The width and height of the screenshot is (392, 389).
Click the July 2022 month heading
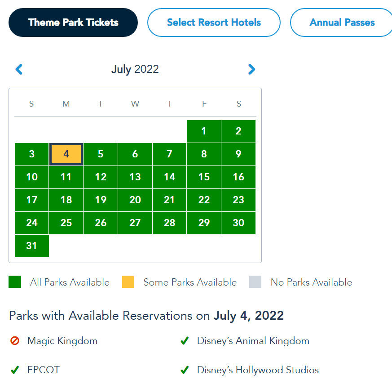(135, 69)
